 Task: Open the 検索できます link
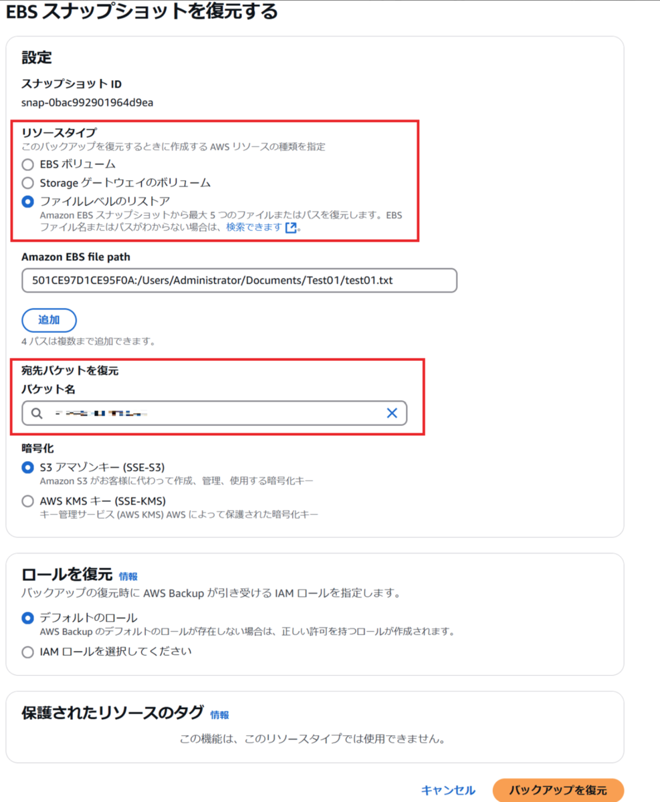tap(254, 227)
